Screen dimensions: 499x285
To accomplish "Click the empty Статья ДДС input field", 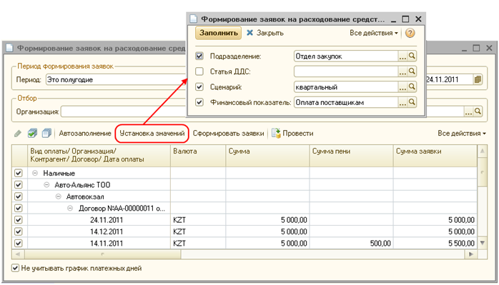I will pos(346,71).
